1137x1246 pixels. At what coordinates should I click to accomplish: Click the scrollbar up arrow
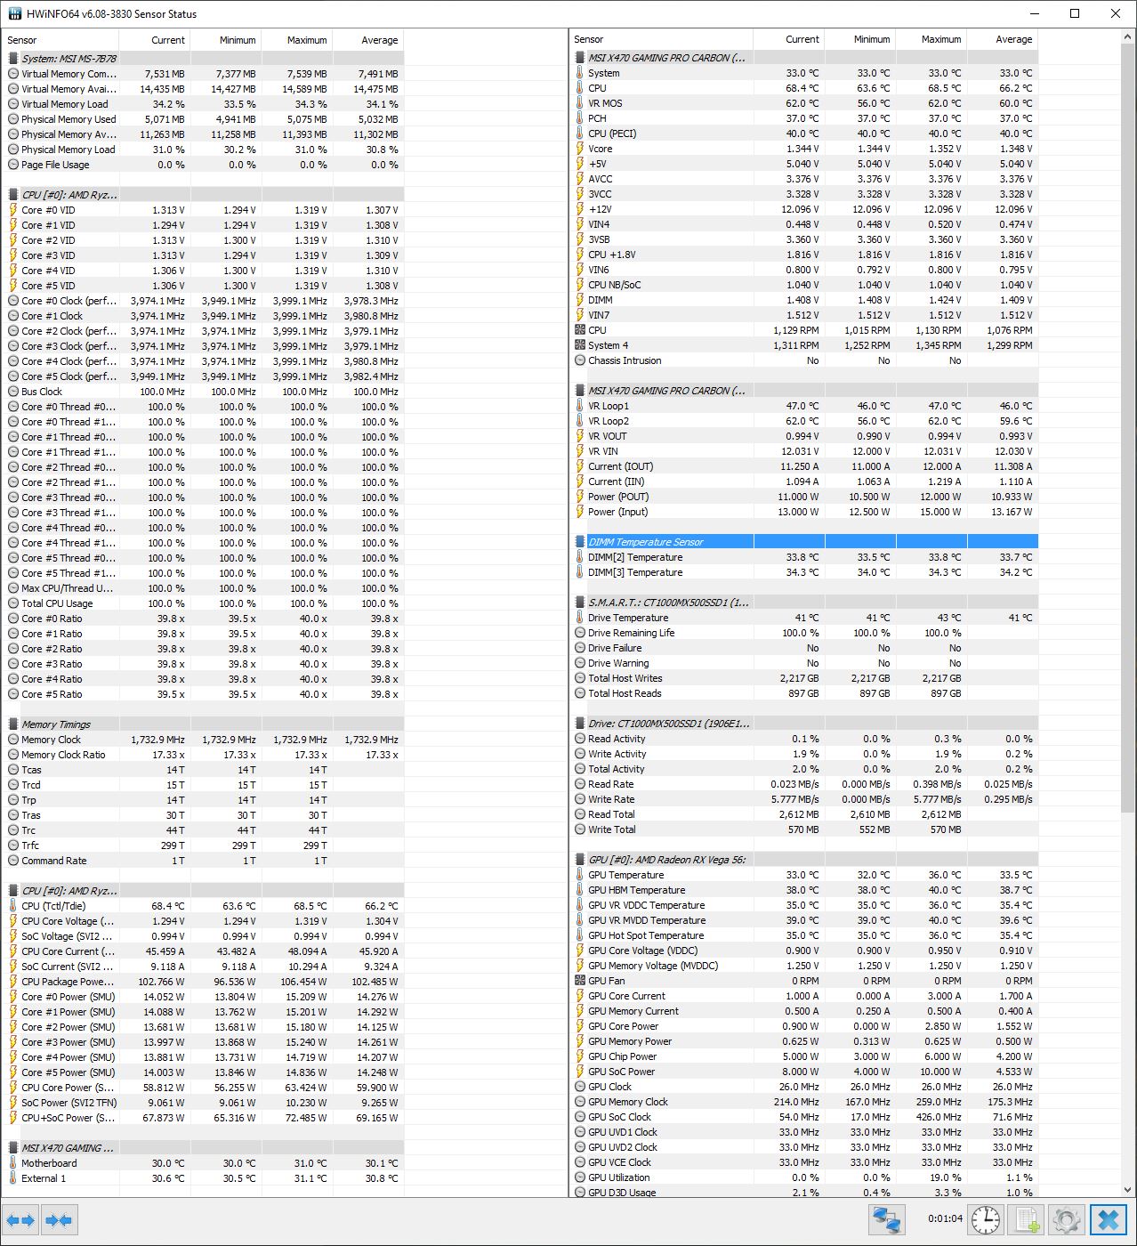click(x=1128, y=37)
